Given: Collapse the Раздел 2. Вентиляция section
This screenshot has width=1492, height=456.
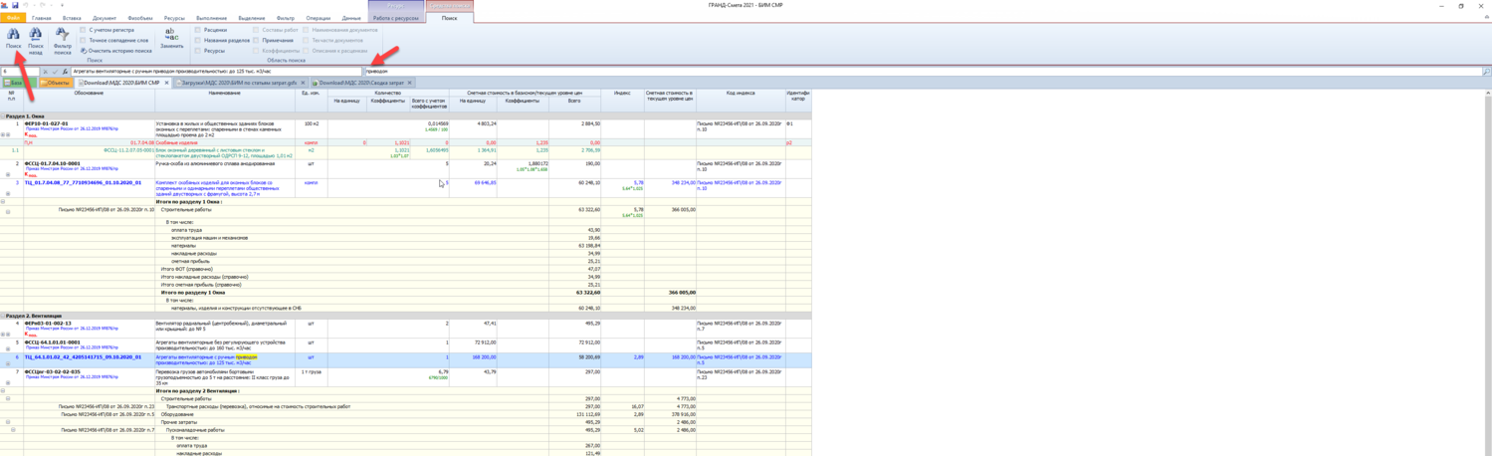Looking at the screenshot, I should click(3, 316).
